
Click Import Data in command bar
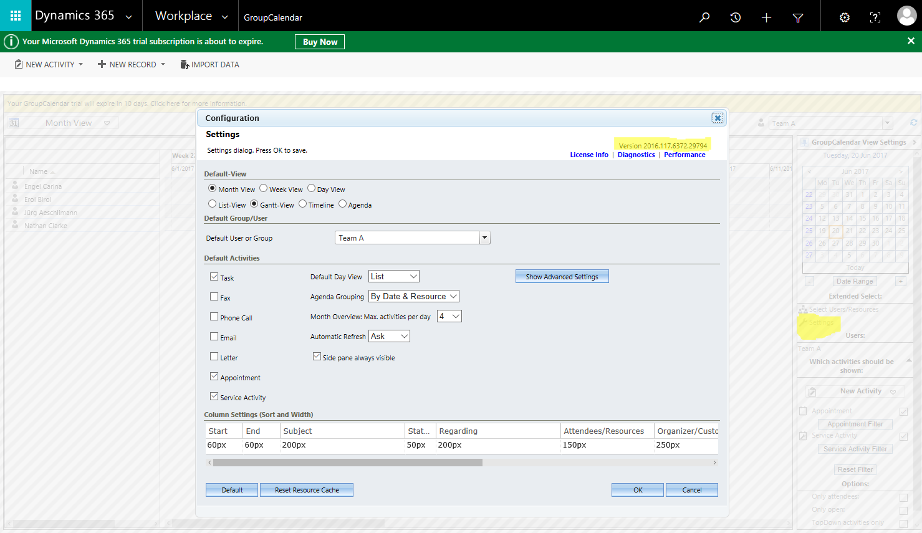click(210, 64)
